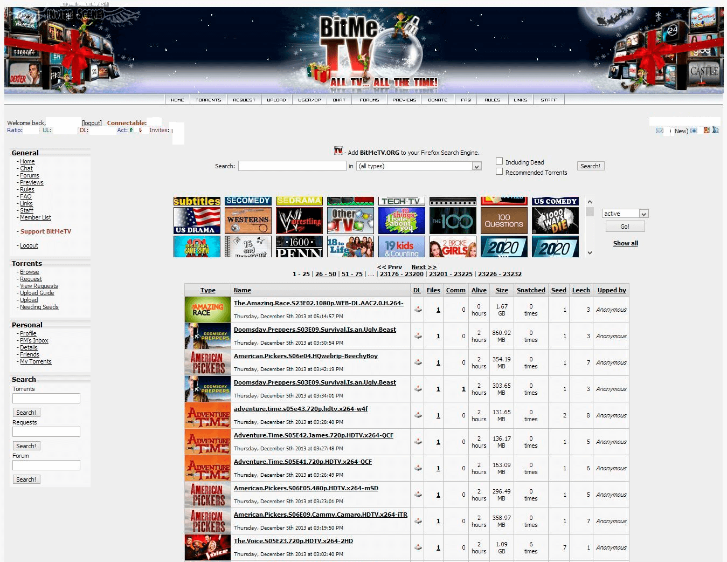Open Adventure.Time.S05E42.James torrent link
Viewport: 727px width, 562px height.
point(314,435)
